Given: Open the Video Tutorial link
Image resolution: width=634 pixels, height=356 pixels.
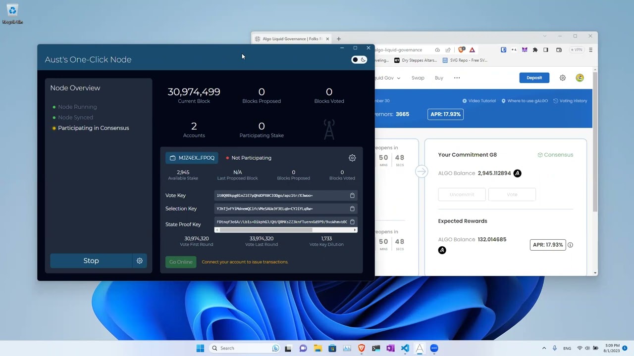Looking at the screenshot, I should (479, 101).
